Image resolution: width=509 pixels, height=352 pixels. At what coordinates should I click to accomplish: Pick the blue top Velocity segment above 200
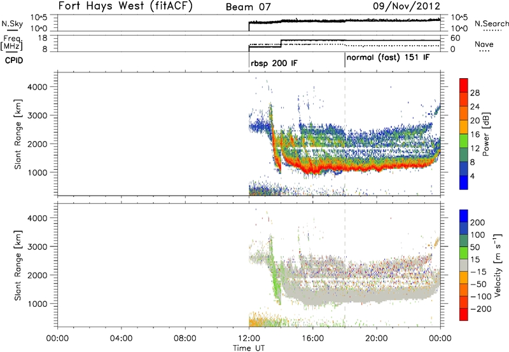coord(464,216)
